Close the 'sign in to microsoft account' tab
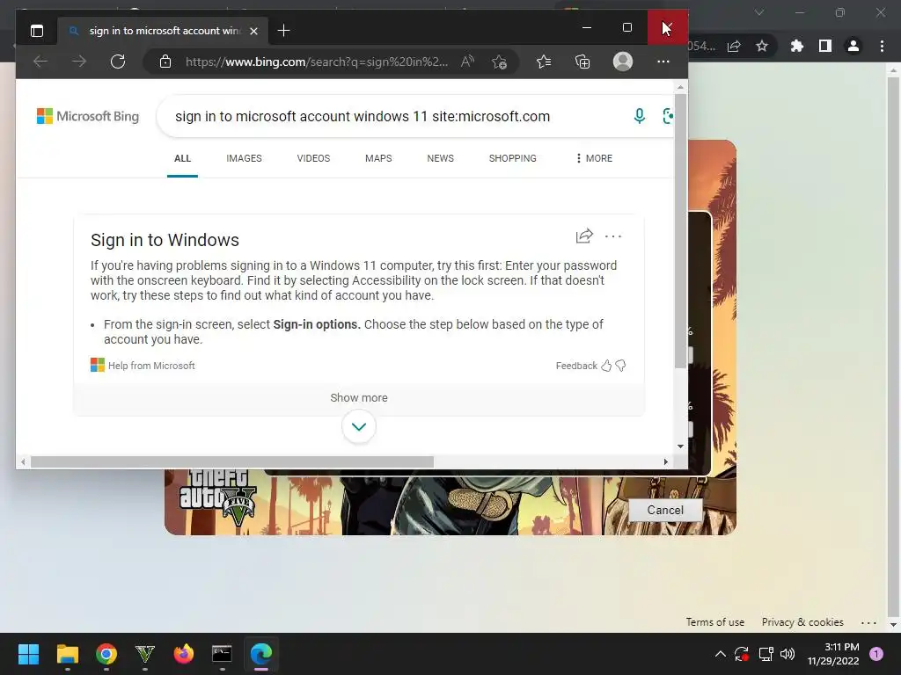Image resolution: width=901 pixels, height=675 pixels. pyautogui.click(x=253, y=31)
